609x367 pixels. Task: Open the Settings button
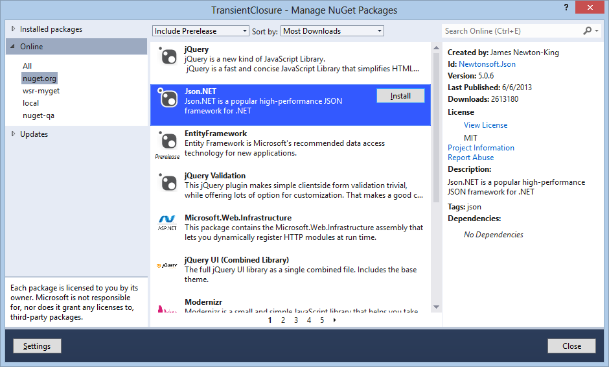pyautogui.click(x=37, y=346)
